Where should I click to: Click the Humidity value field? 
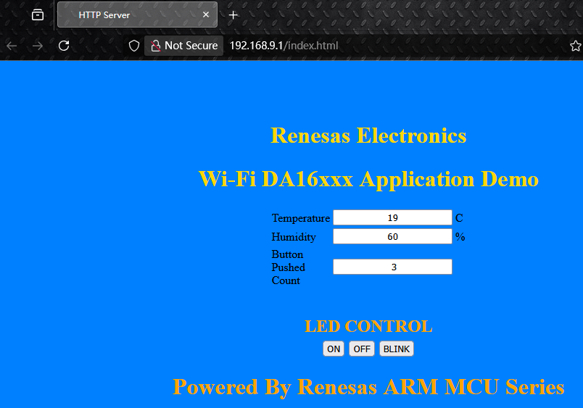392,236
